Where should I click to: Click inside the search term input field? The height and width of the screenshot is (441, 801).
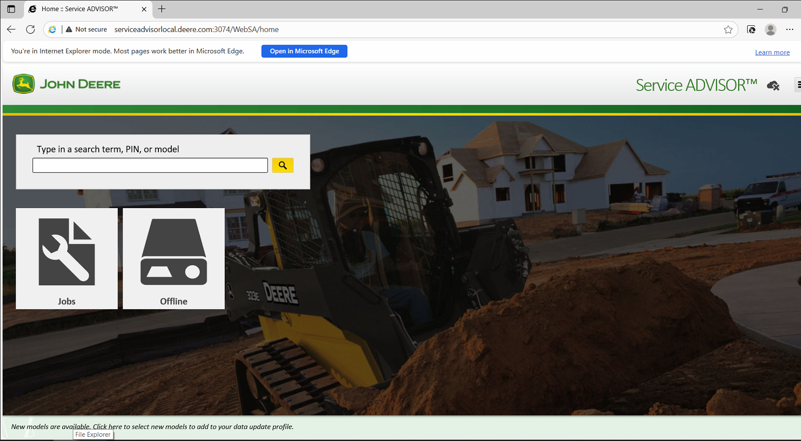[149, 165]
